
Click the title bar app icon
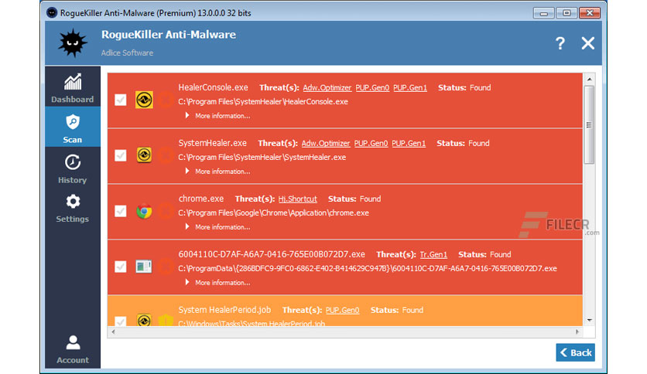[x=52, y=13]
